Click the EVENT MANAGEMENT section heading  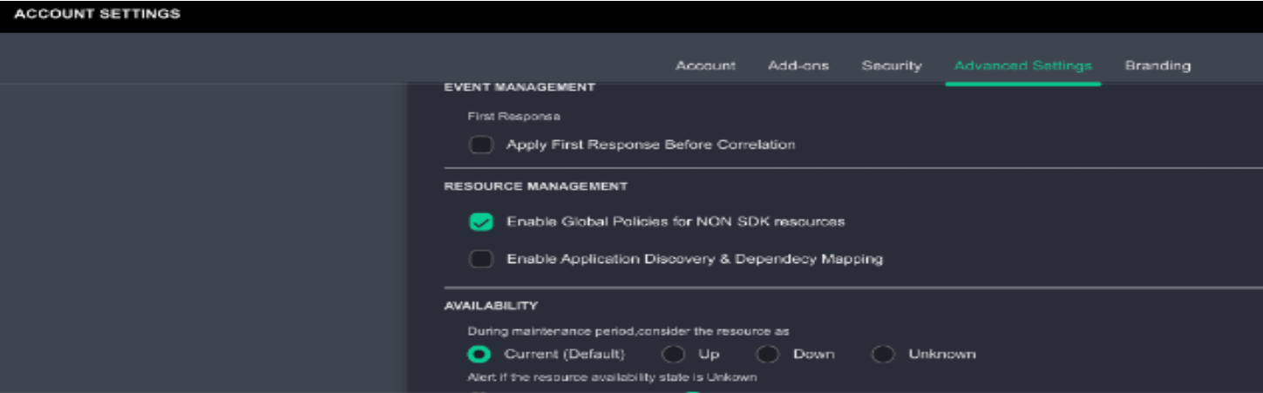pos(519,87)
